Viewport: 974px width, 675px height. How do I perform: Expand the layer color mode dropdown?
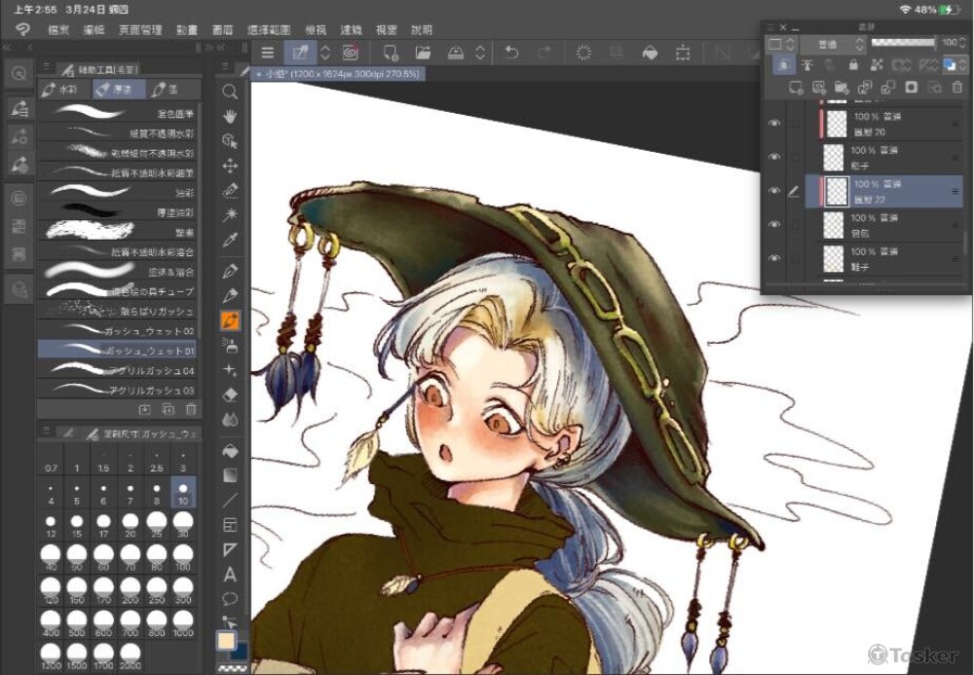pos(782,45)
